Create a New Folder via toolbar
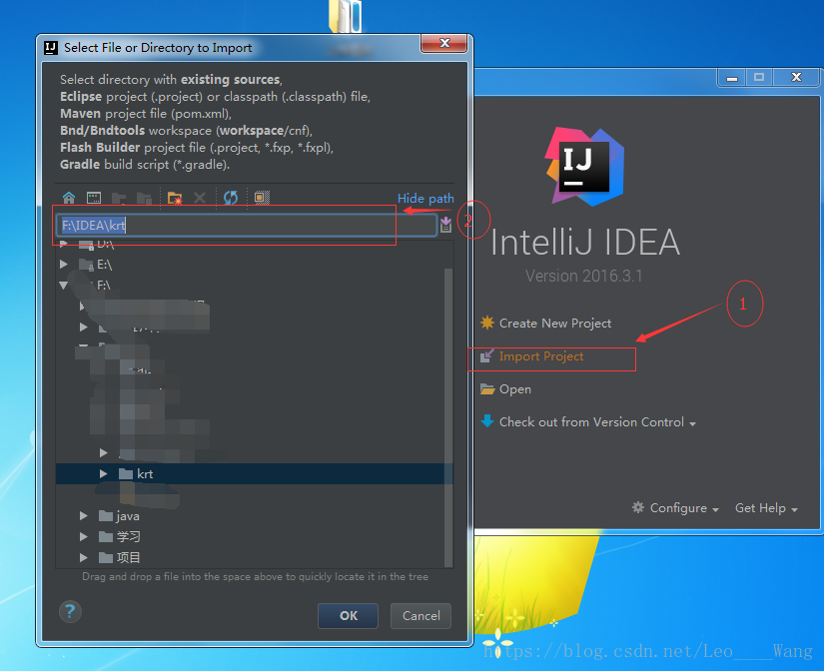 coord(175,198)
